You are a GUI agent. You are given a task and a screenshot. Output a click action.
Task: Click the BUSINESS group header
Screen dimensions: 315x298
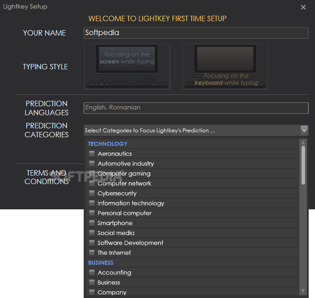(x=101, y=262)
